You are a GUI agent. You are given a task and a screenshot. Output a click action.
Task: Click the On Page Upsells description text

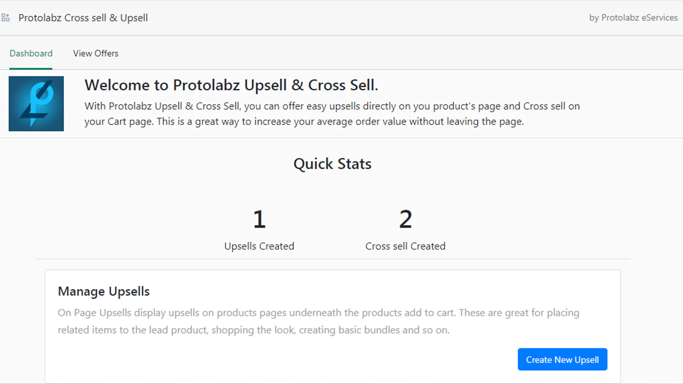[x=318, y=321]
